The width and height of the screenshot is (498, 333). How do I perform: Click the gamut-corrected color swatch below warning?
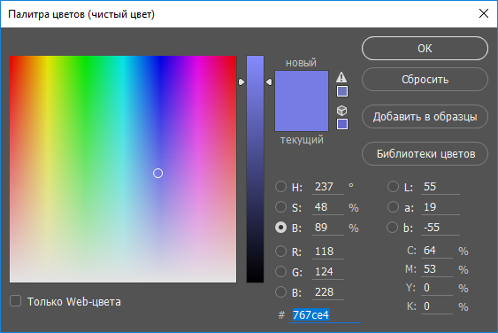tap(342, 91)
